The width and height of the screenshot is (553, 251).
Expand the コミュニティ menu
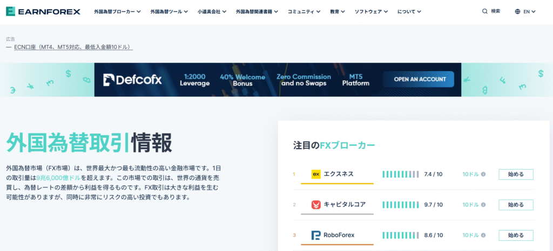coord(304,12)
